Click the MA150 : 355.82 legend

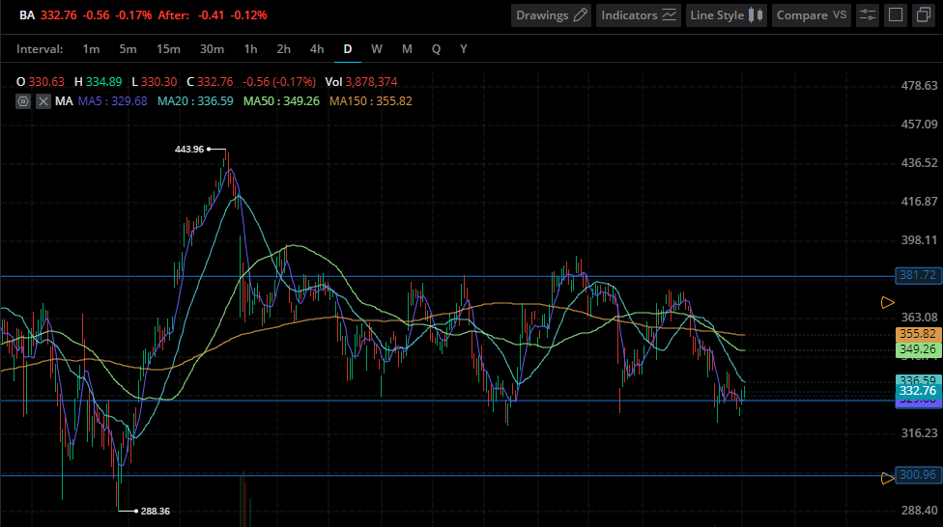[371, 101]
